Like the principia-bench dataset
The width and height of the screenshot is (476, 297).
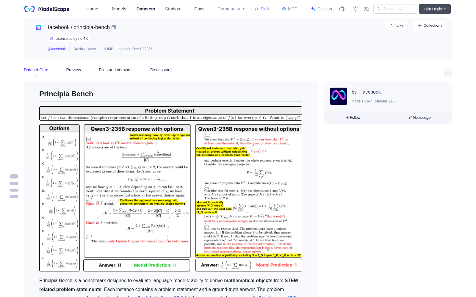pyautogui.click(x=396, y=26)
